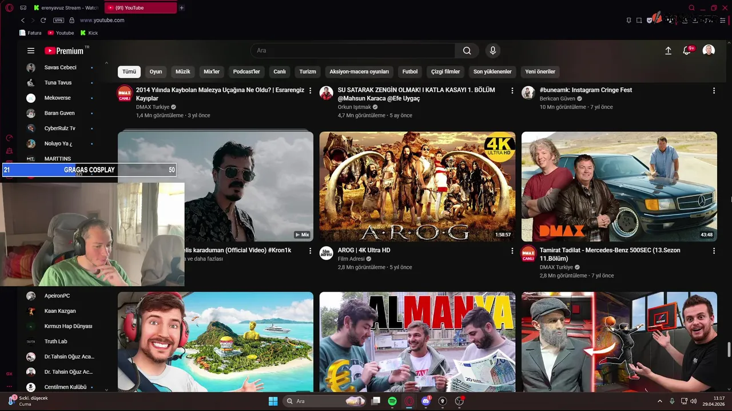Select the Tümü filter chip

[129, 72]
